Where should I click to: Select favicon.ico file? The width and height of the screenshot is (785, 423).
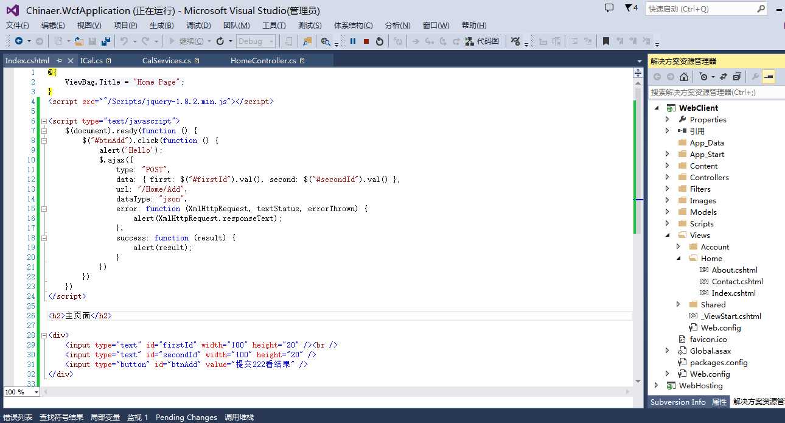click(708, 339)
